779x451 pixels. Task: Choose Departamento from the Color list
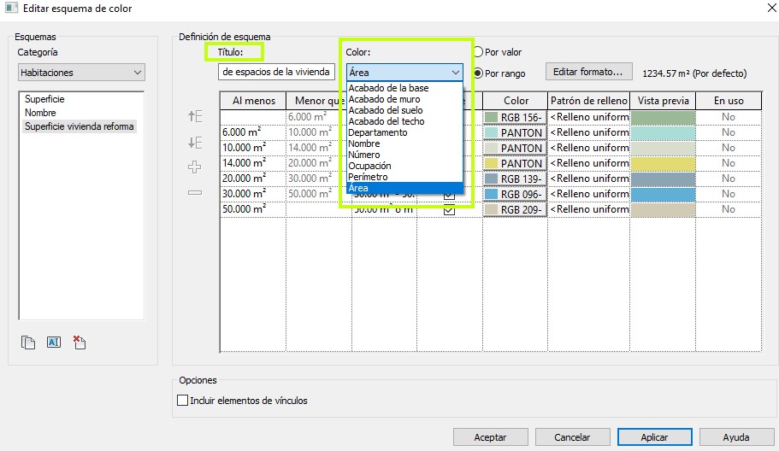pyautogui.click(x=377, y=132)
